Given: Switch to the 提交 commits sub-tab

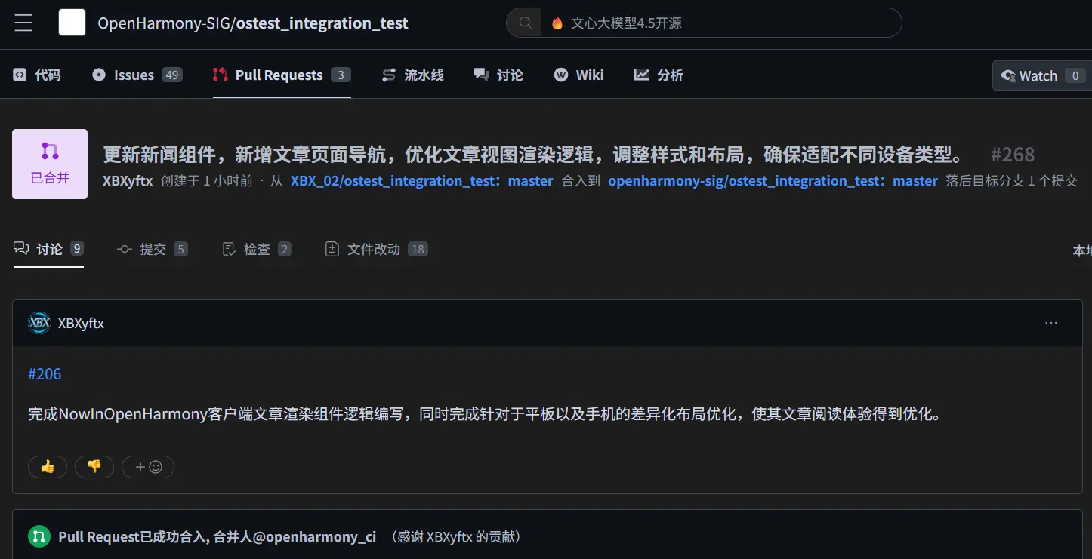Looking at the screenshot, I should click(152, 249).
